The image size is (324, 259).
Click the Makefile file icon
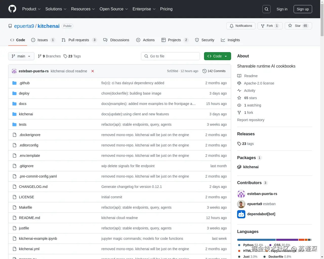(14, 207)
